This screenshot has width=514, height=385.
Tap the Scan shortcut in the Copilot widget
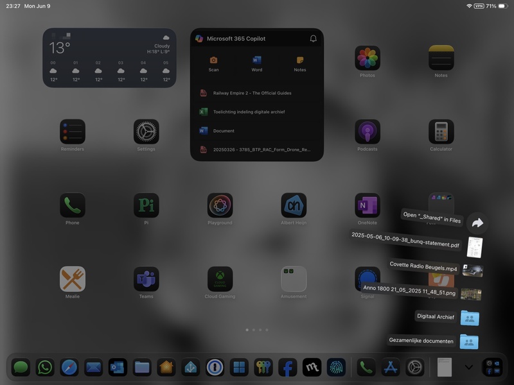coord(213,64)
